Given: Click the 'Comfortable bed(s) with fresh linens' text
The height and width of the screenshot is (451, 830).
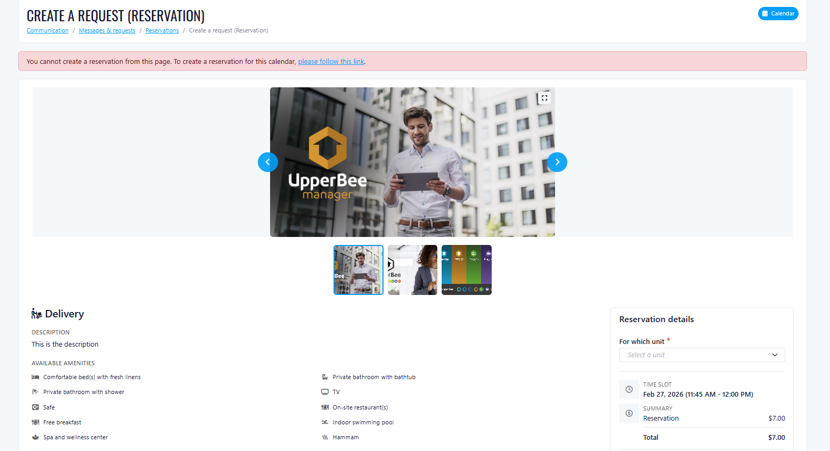Looking at the screenshot, I should [x=92, y=377].
